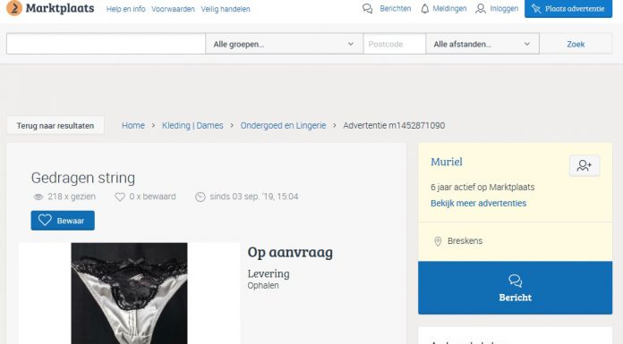Click the Advertentie m1452871090 text
Image resolution: width=623 pixels, height=344 pixels.
(394, 126)
